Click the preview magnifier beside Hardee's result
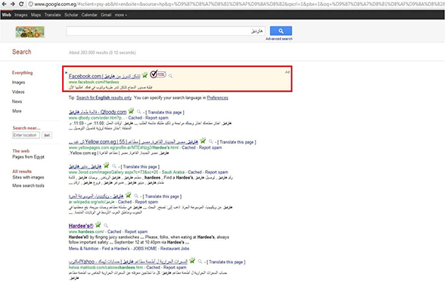Screen dimensions: 445x282 click(106, 225)
